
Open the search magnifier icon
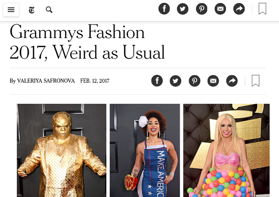(x=49, y=10)
